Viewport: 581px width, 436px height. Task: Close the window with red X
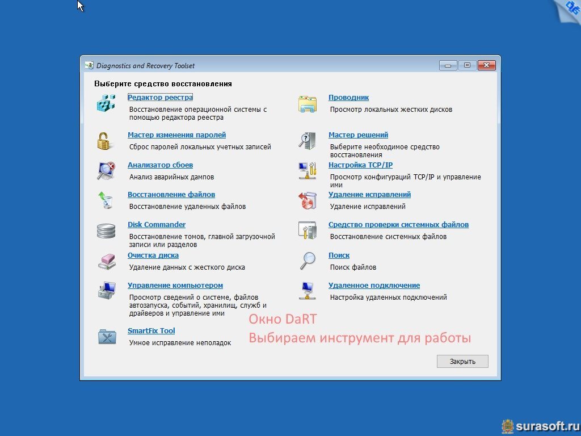tap(486, 65)
